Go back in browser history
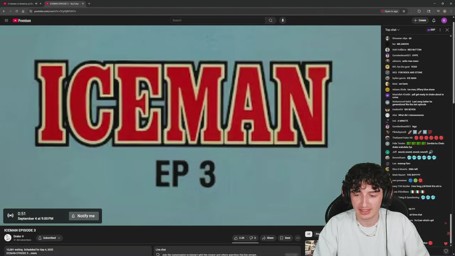This screenshot has width=455, height=256. 4,11
